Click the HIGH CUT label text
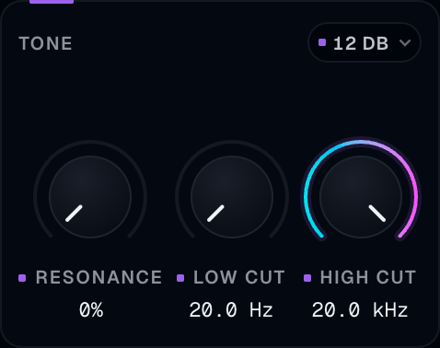This screenshot has width=440, height=348. point(368,277)
